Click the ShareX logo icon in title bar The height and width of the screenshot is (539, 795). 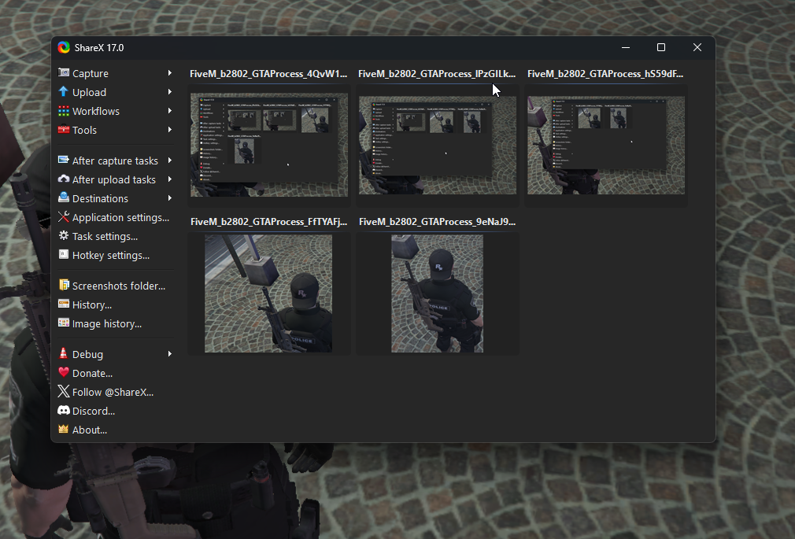[64, 48]
